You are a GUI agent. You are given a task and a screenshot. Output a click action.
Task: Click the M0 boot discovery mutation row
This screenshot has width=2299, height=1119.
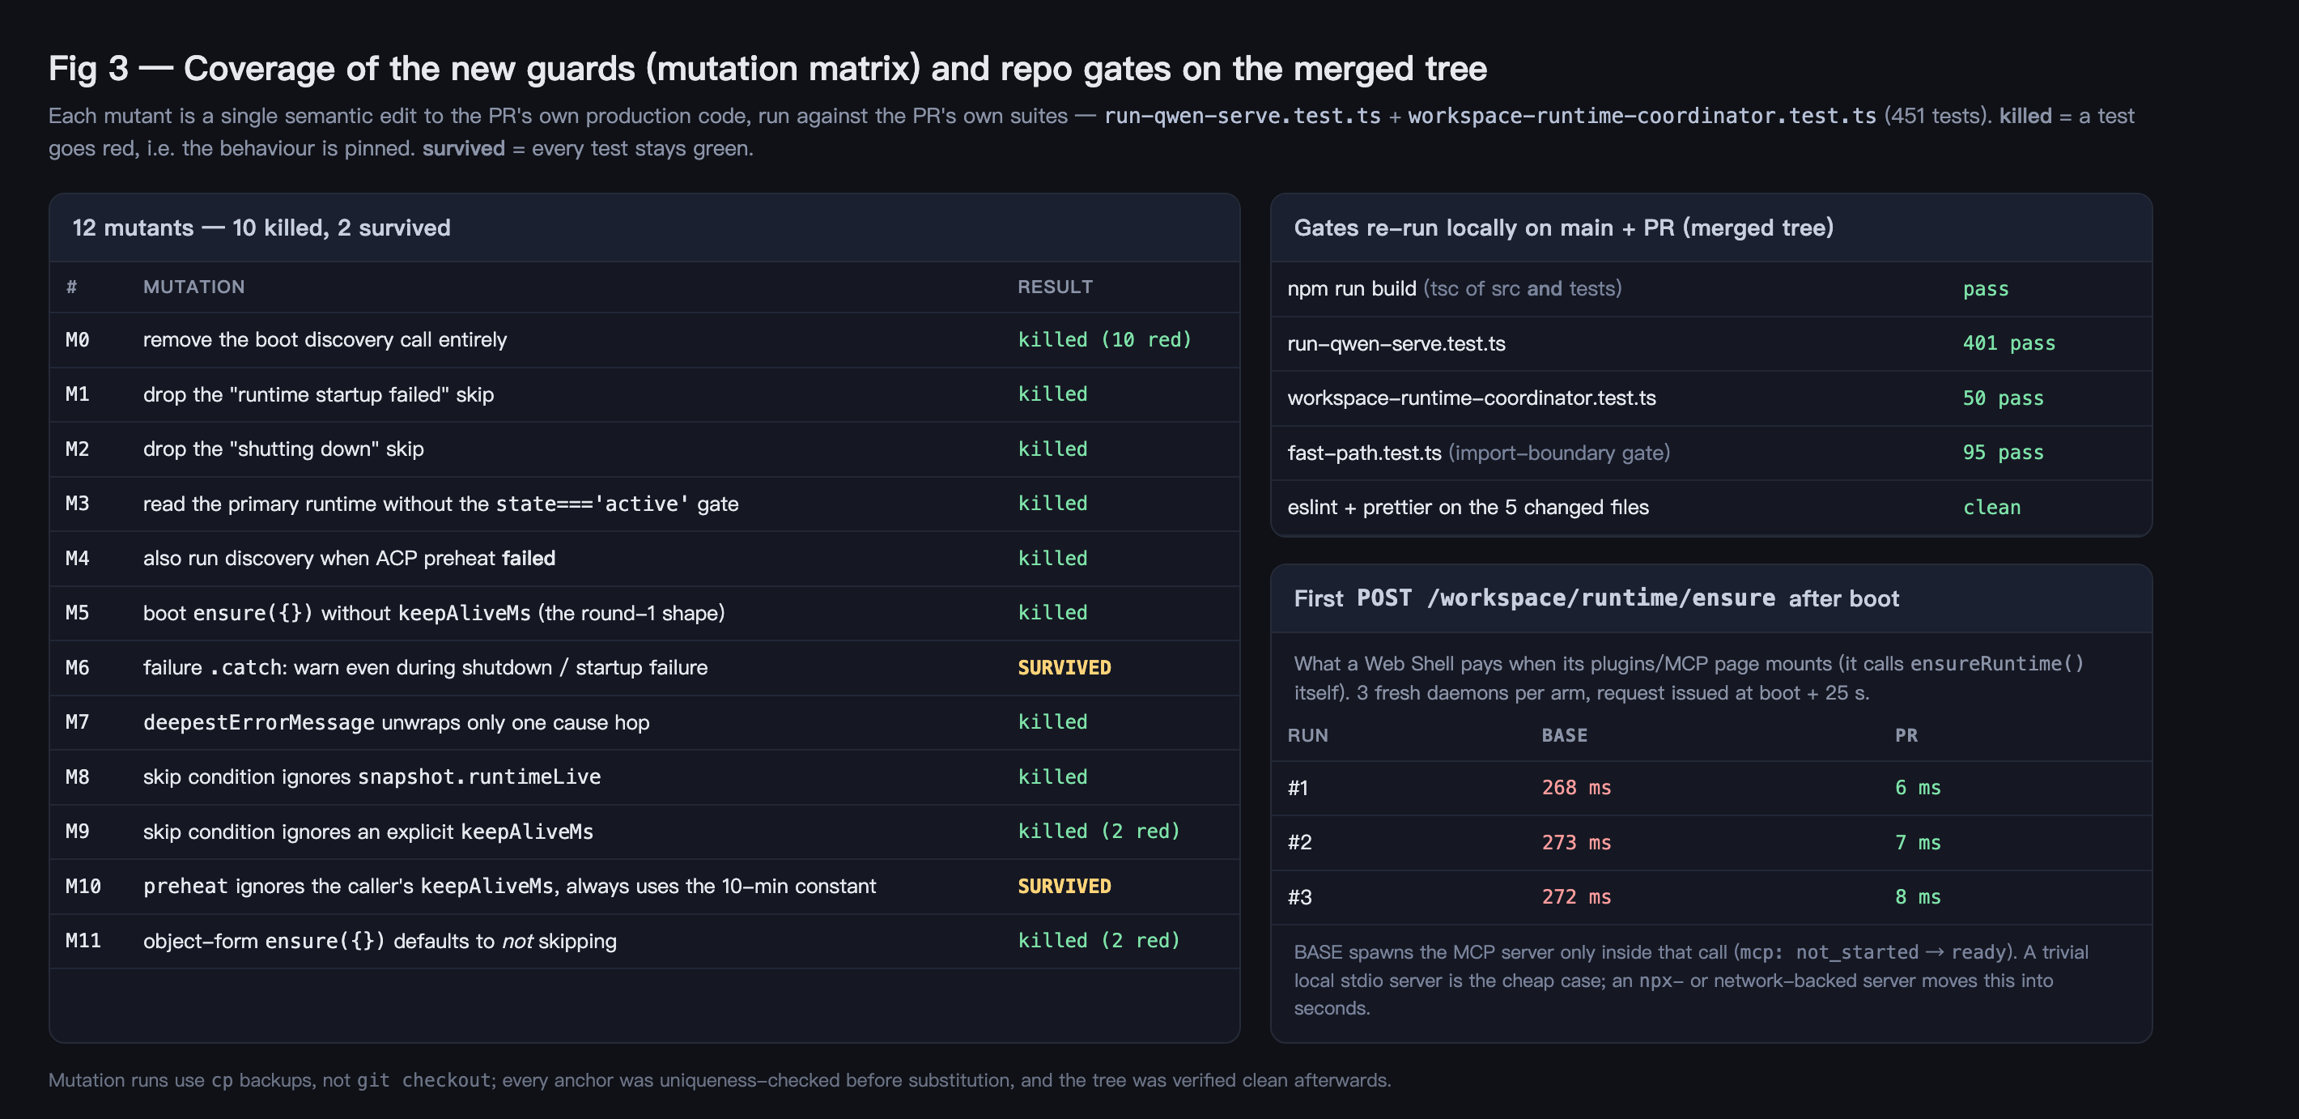coord(644,340)
